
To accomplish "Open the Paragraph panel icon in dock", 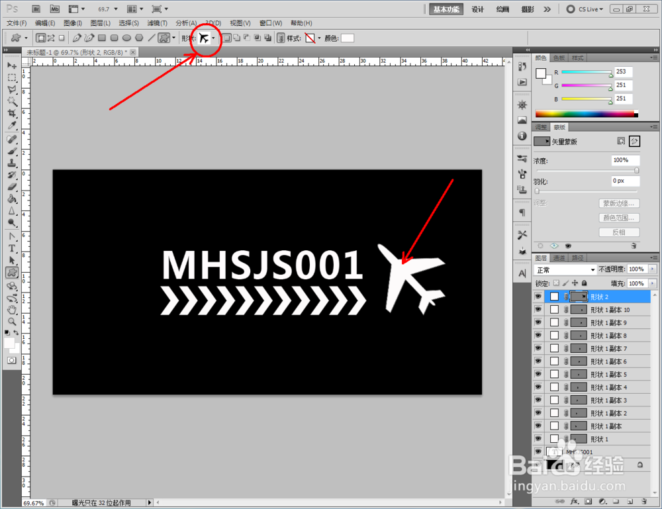I will pos(522,212).
